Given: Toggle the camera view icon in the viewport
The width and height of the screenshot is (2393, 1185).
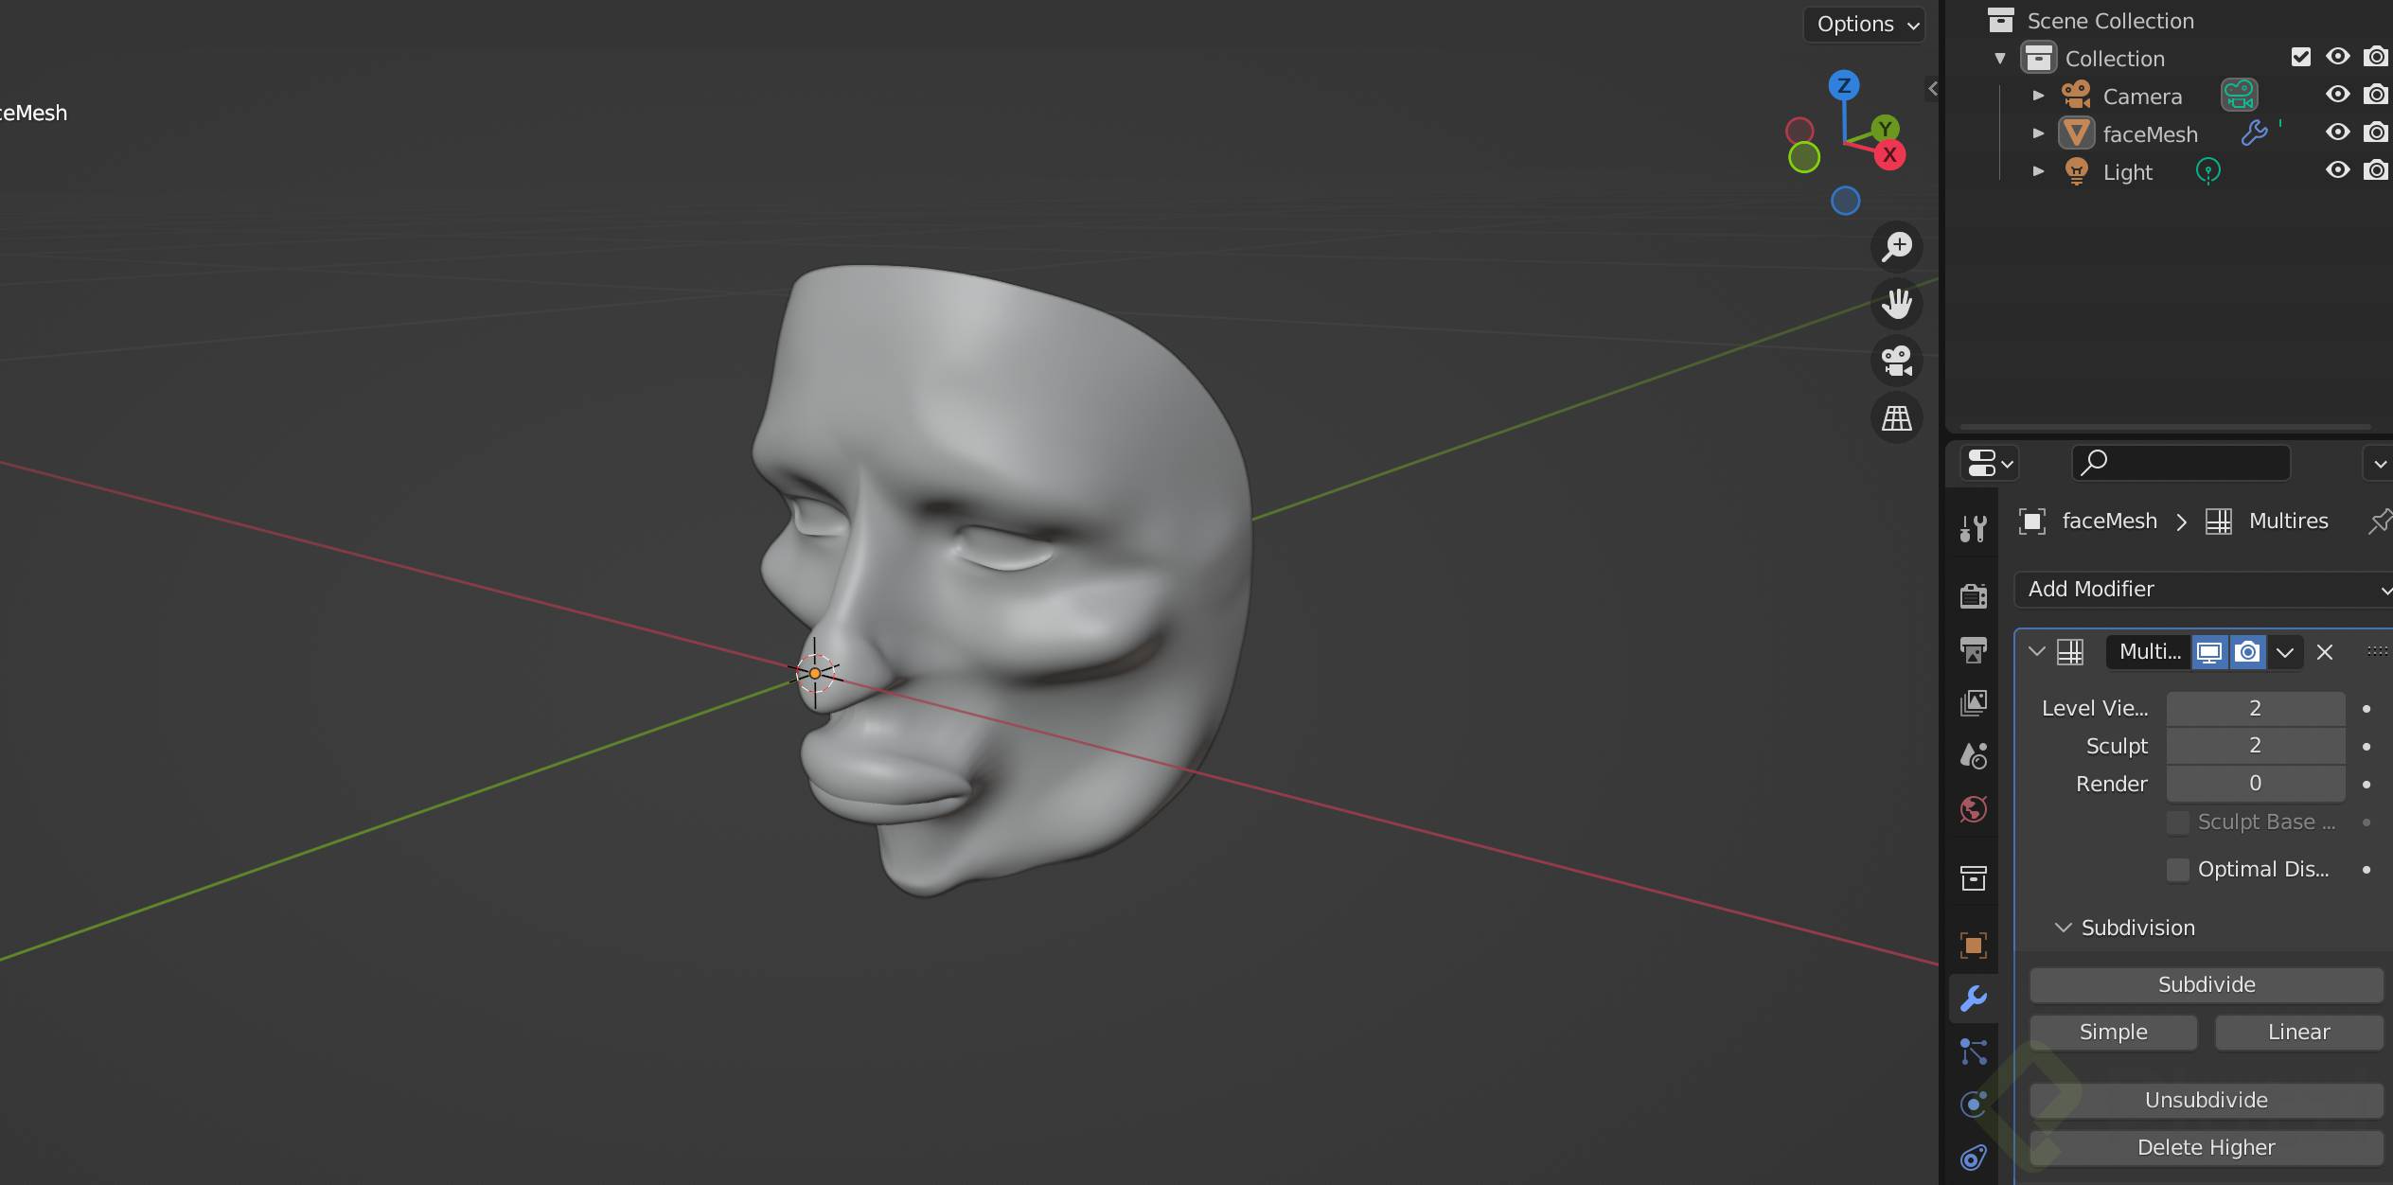Looking at the screenshot, I should coord(1896,361).
